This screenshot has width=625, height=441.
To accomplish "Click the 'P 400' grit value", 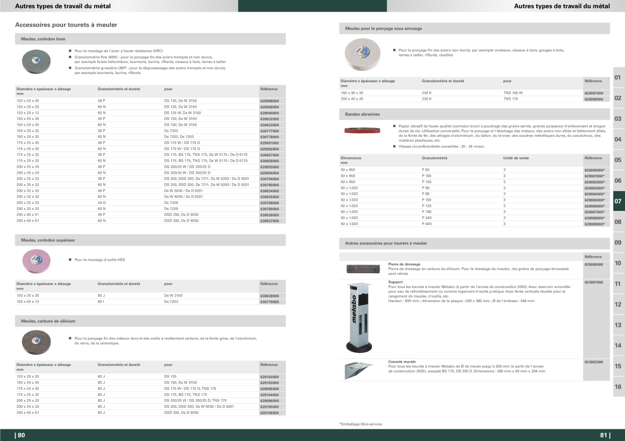I will (x=426, y=224).
